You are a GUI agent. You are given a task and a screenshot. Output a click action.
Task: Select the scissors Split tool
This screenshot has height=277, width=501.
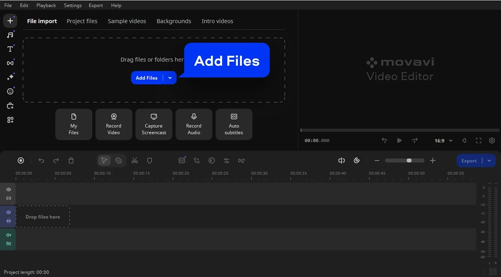pyautogui.click(x=135, y=160)
